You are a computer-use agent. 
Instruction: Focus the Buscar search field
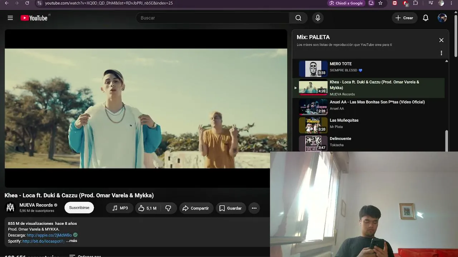(213, 18)
